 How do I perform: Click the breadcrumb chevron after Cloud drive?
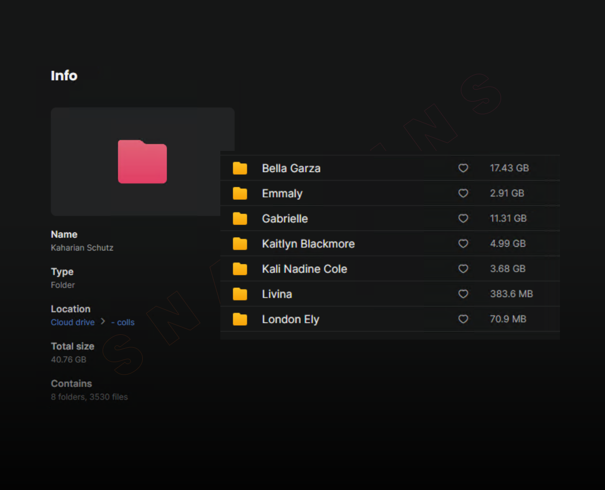click(x=103, y=321)
